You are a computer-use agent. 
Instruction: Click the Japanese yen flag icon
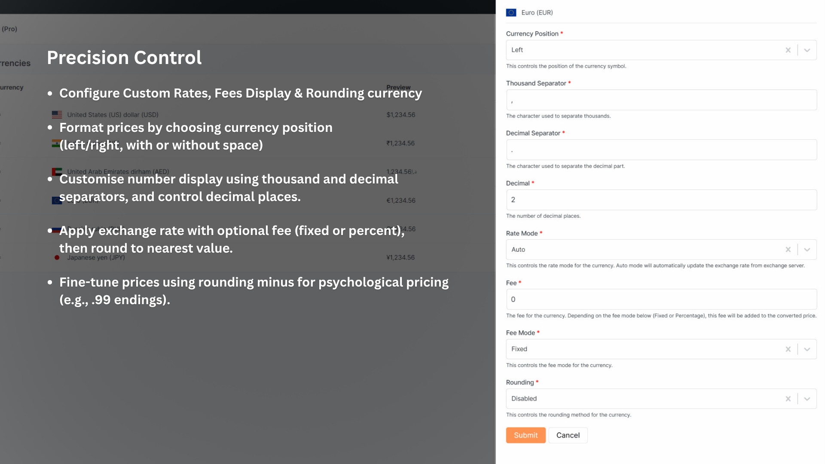[57, 258]
